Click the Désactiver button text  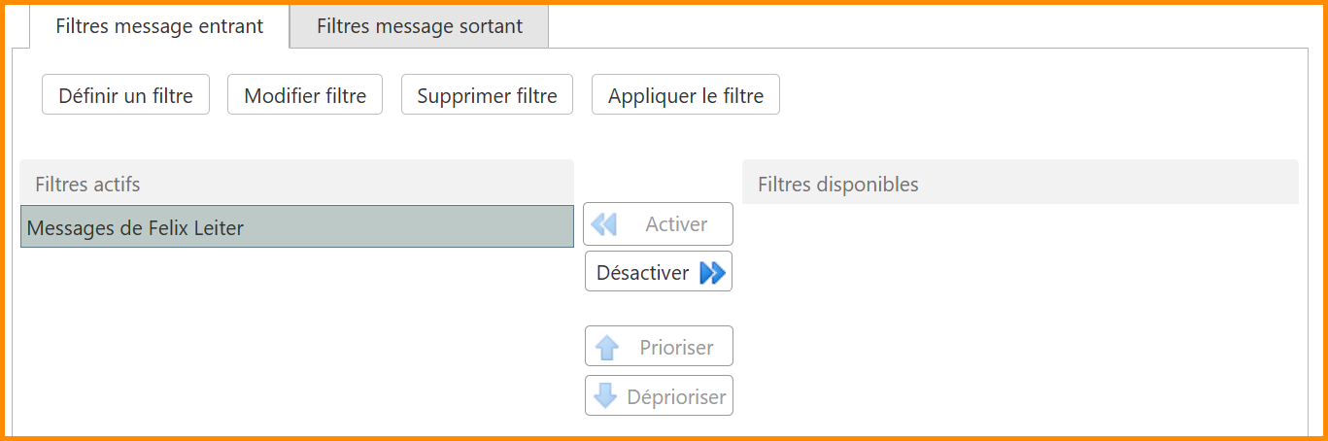(x=642, y=273)
